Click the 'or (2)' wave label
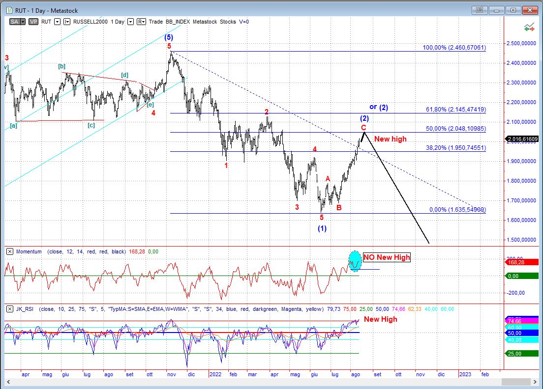The height and width of the screenshot is (389, 543). [379, 107]
